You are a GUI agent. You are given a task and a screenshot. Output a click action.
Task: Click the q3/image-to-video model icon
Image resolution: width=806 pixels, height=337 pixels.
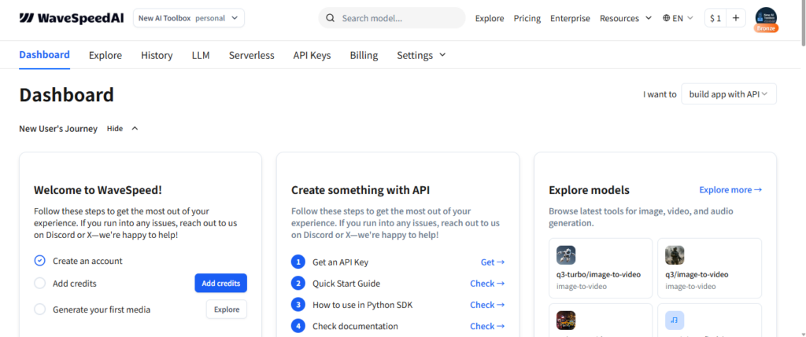(675, 255)
